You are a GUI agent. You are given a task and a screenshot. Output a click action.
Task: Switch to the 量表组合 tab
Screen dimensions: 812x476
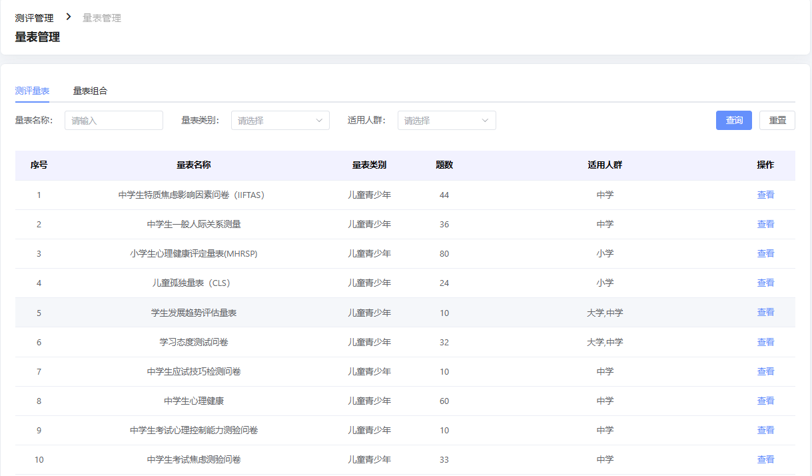tap(90, 91)
